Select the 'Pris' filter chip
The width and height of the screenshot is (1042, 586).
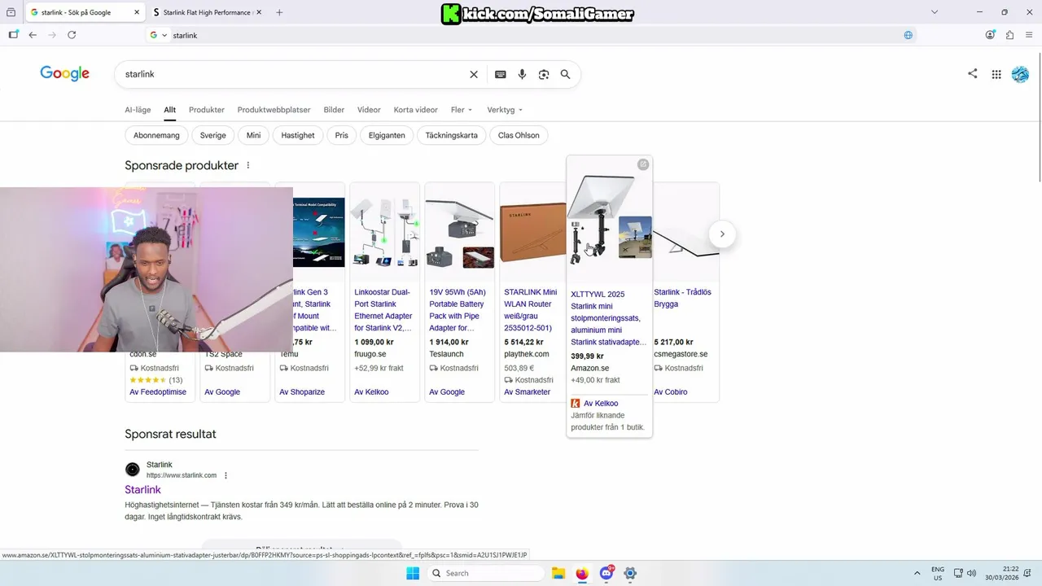342,135
